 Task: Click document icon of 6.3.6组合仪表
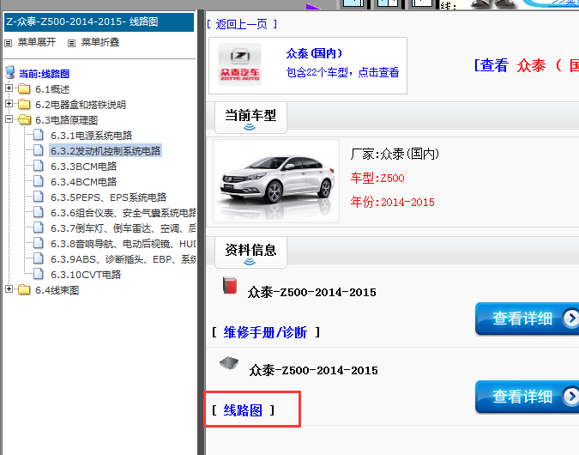pos(38,212)
